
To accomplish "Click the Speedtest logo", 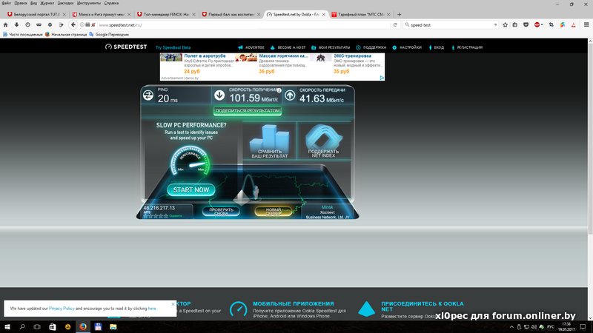I will click(126, 47).
